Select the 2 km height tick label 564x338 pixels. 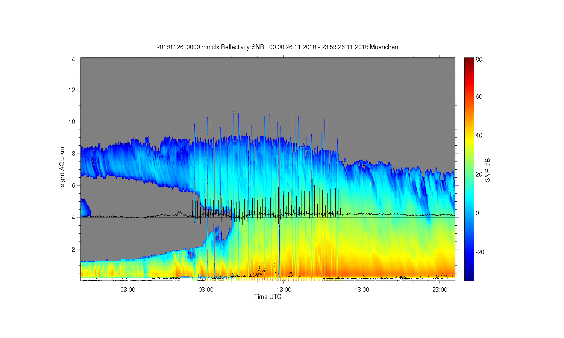(73, 249)
